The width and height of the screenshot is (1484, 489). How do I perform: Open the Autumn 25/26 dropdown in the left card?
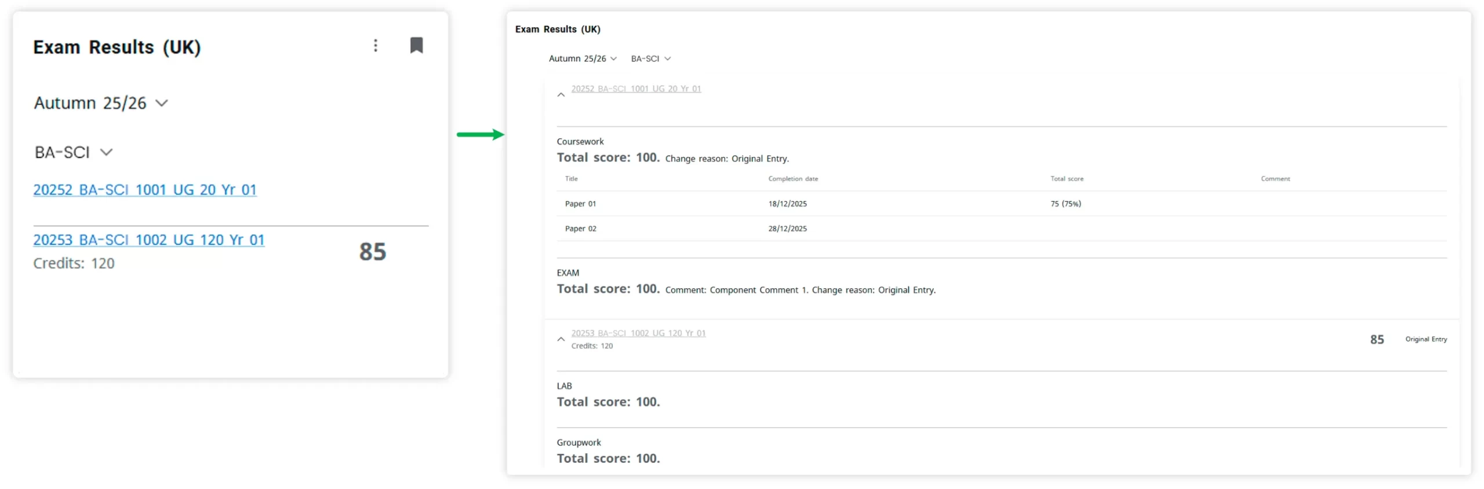click(x=101, y=103)
